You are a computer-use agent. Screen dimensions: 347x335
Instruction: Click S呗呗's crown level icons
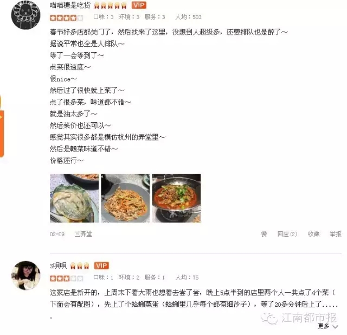tap(80, 266)
